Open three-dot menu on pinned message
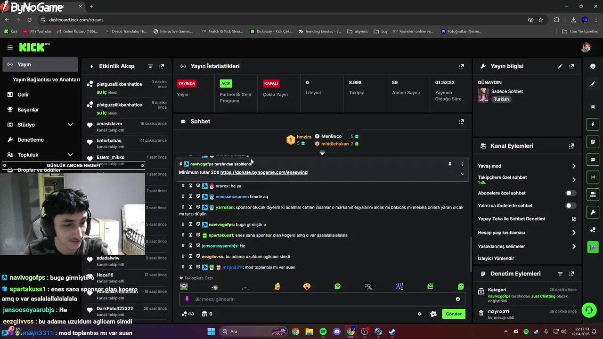 (x=462, y=164)
